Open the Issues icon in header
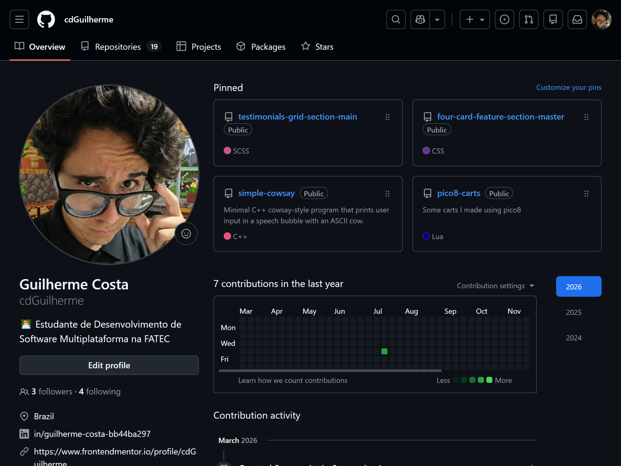The width and height of the screenshot is (621, 466). 504,19
